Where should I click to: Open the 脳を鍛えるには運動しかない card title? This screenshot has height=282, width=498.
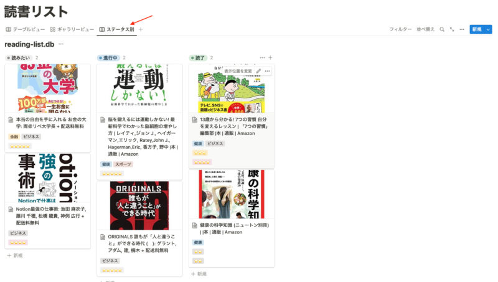click(143, 136)
